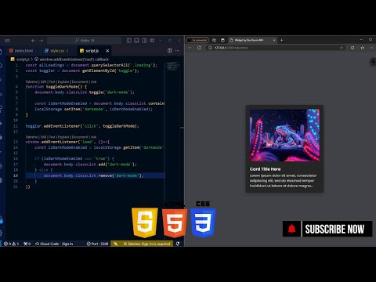Open a new browser tab
376x282 pixels.
click(282, 40)
